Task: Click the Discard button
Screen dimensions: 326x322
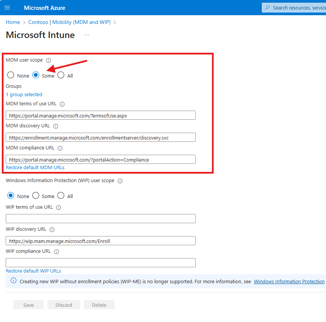Action: pyautogui.click(x=63, y=305)
